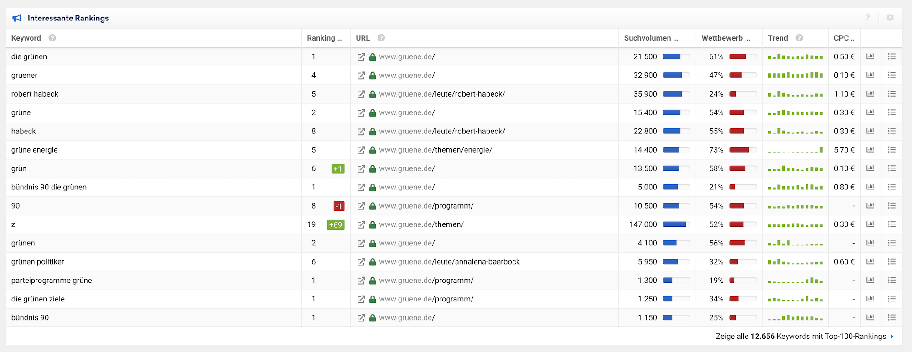Viewport: 912px width, 352px height.
Task: Open Zeige alle 12.656 Keywords link
Action: (x=805, y=337)
